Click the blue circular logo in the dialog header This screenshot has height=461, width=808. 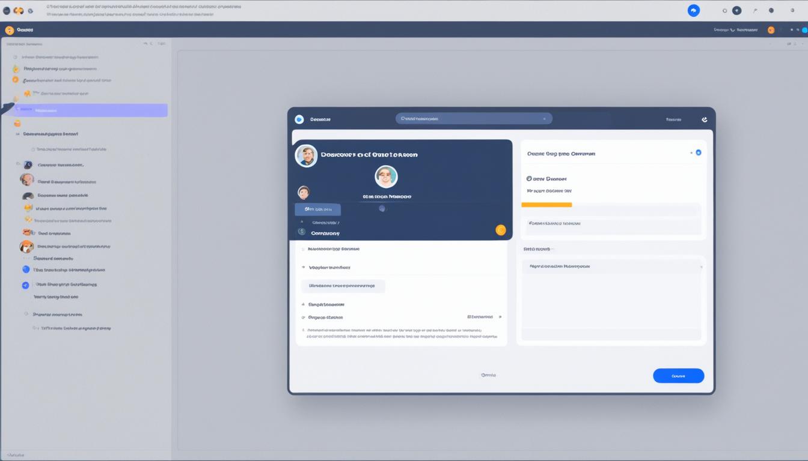[299, 119]
